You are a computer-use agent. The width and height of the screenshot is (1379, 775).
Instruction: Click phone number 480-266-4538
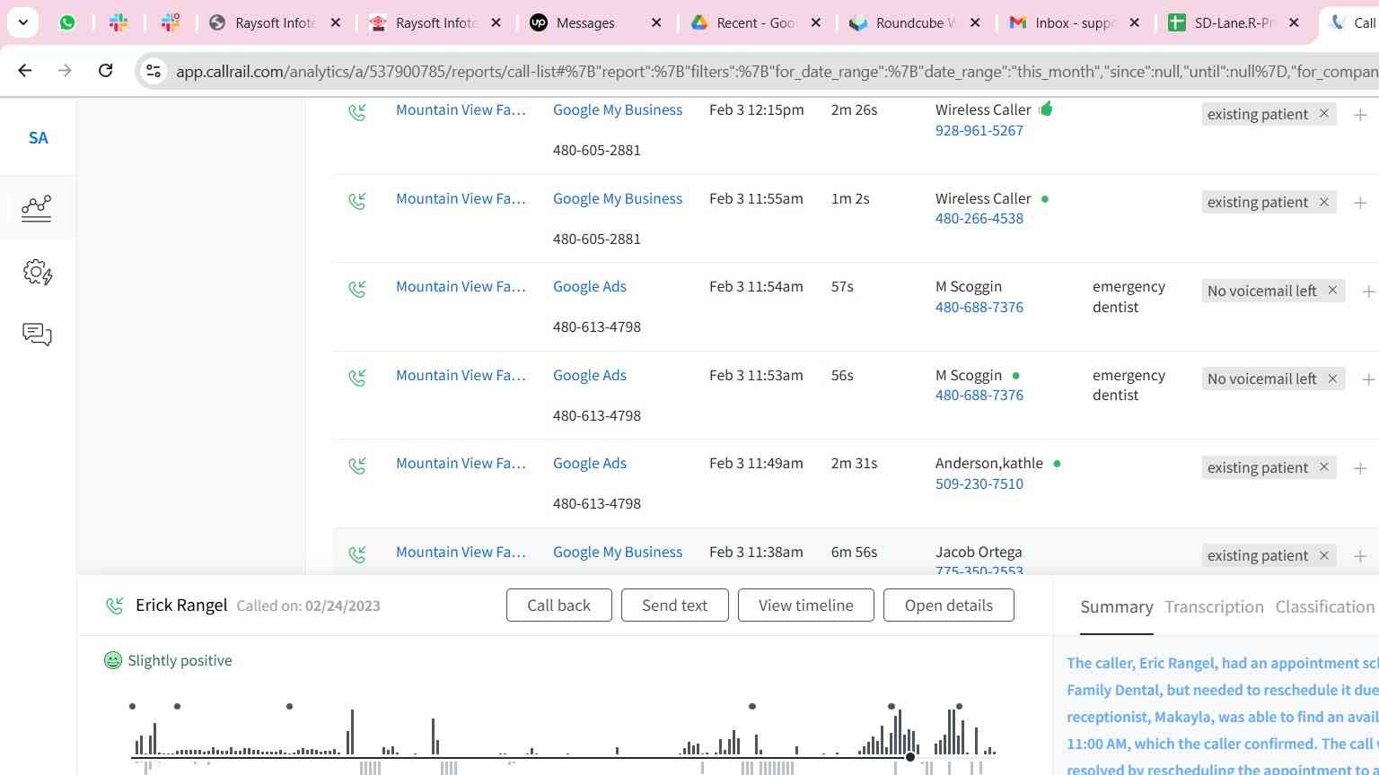(979, 218)
